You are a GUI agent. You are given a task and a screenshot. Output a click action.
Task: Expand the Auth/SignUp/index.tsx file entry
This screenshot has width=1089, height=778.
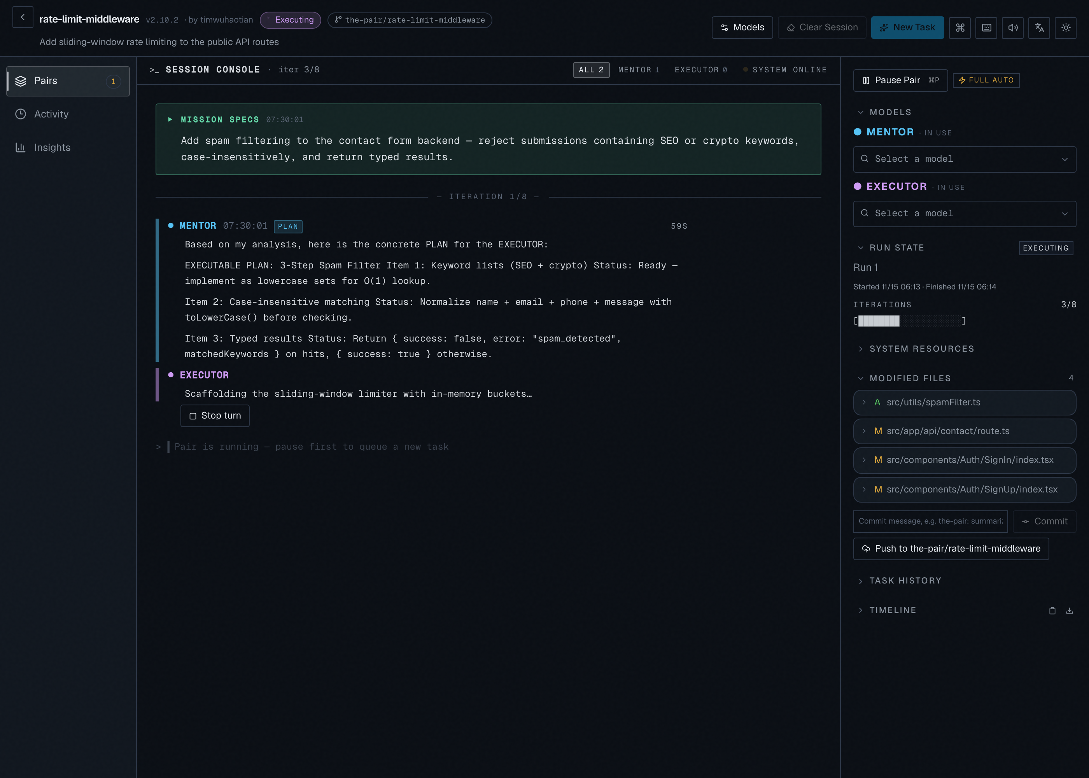tap(964, 490)
